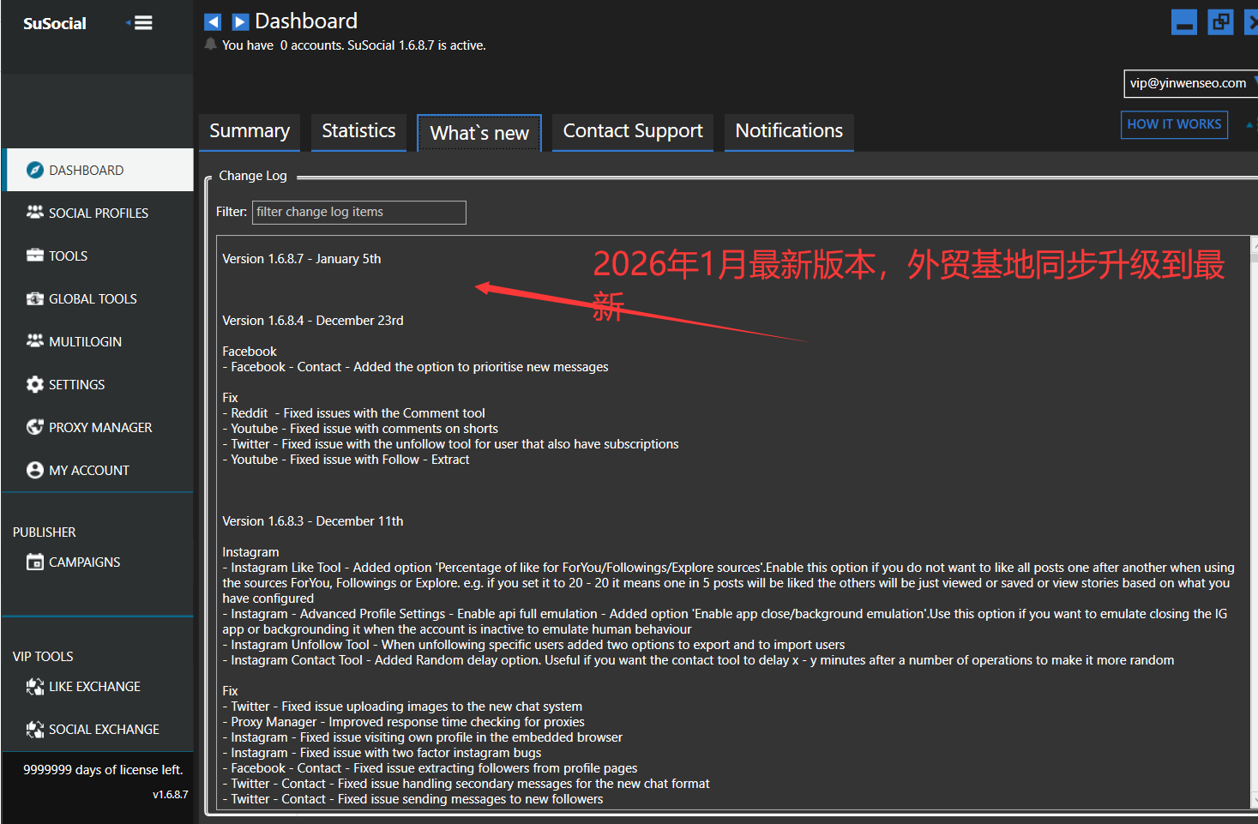The image size is (1258, 824).
Task: Click the Tools briefcase icon
Action: click(34, 255)
